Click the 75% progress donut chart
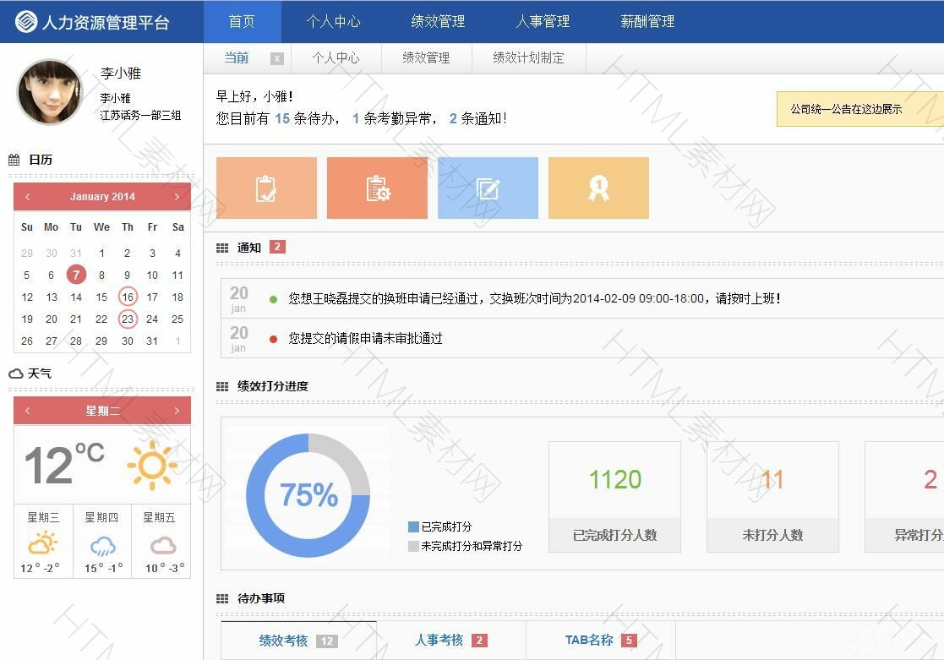The height and width of the screenshot is (660, 944). coord(308,495)
